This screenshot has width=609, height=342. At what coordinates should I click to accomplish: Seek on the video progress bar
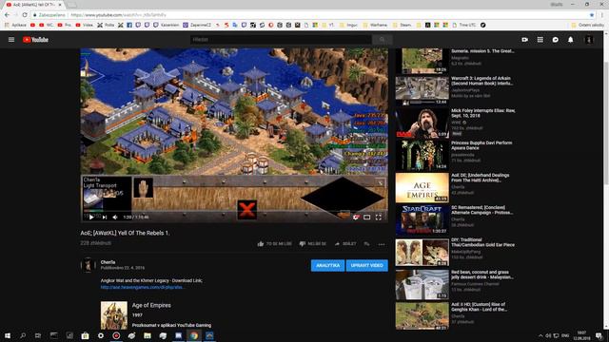(234, 211)
